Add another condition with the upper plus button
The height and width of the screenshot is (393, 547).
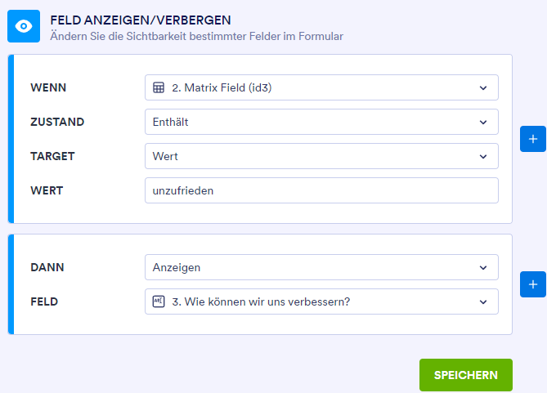pyautogui.click(x=532, y=140)
